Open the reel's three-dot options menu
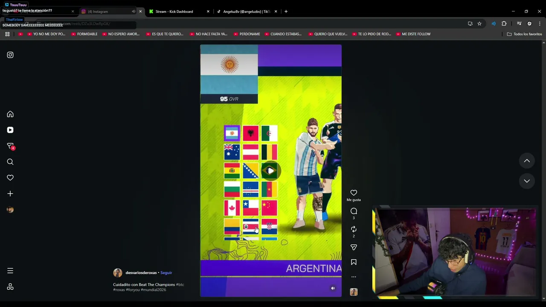546x307 pixels. click(x=354, y=277)
